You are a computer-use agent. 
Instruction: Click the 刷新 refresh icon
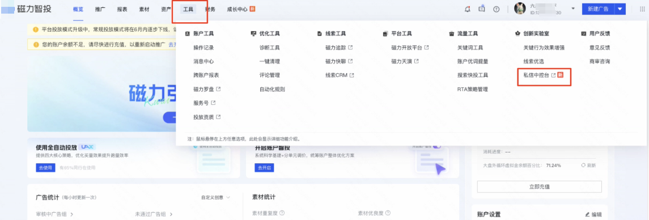[x=583, y=165]
